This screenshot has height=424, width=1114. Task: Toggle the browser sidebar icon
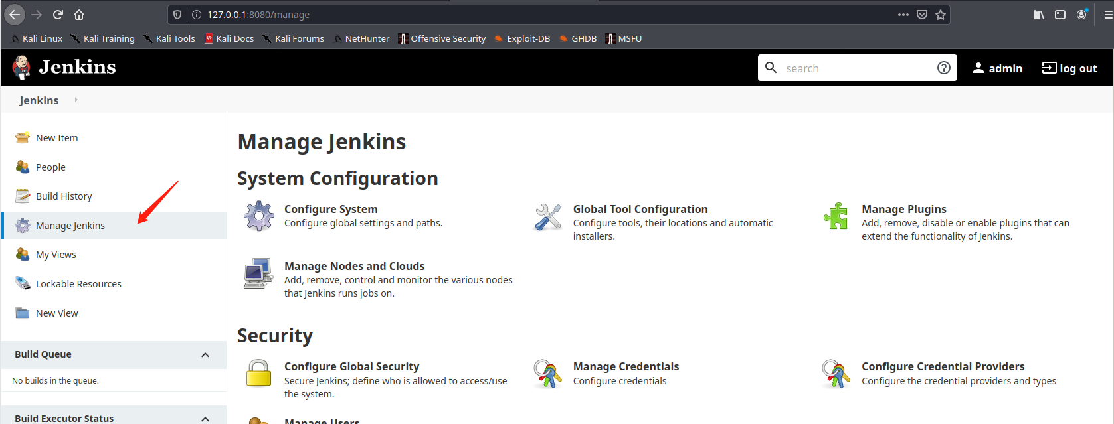pos(1060,15)
